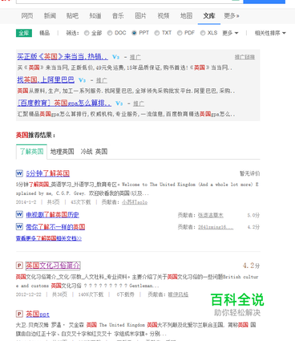Open the 推广链接 link in the ad box
The width and height of the screenshot is (295, 341).
point(244,57)
